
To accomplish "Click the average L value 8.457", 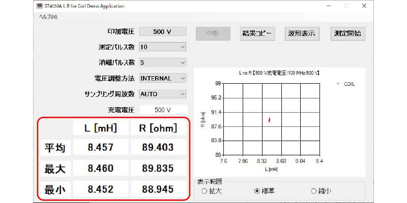I will (100, 148).
